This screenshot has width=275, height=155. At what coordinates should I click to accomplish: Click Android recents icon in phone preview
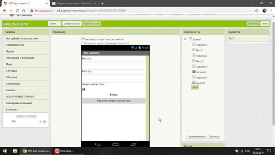(133, 145)
